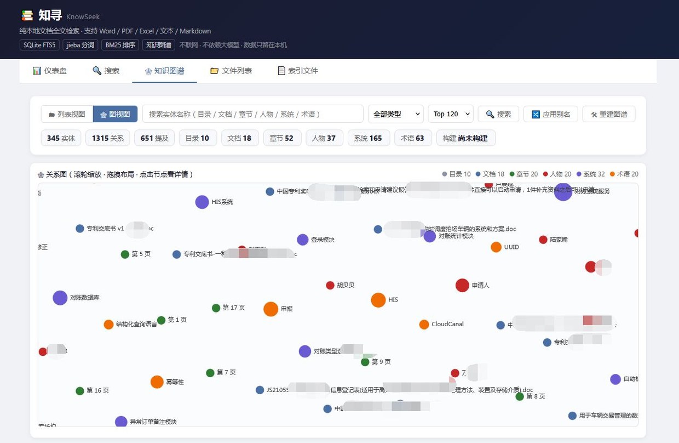679x443 pixels.
Task: Open the 文件列表 tab
Action: click(x=231, y=71)
